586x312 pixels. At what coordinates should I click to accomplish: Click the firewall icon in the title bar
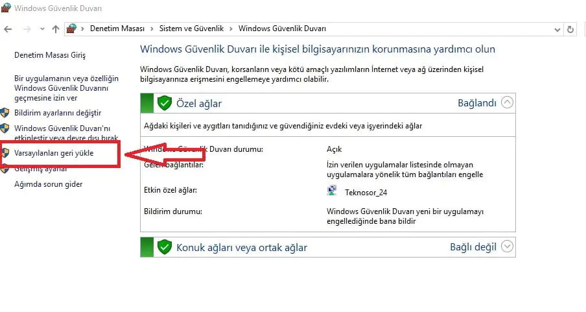pos(6,8)
